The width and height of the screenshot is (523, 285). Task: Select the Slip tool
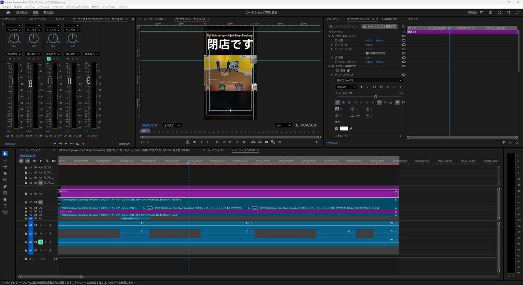coord(5,180)
